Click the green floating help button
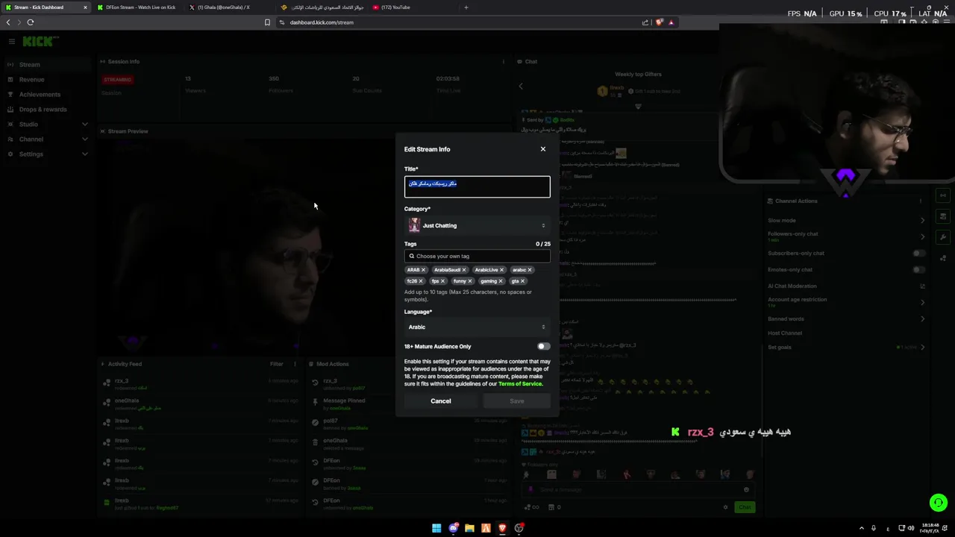The image size is (955, 537). click(939, 503)
